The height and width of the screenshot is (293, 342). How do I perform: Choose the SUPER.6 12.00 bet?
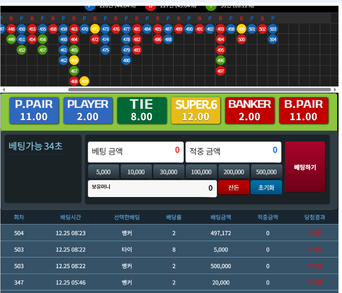coord(195,111)
